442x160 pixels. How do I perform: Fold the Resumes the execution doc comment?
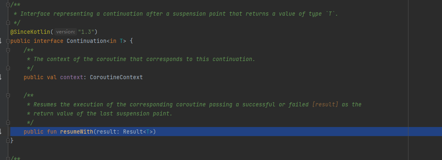tap(8, 95)
